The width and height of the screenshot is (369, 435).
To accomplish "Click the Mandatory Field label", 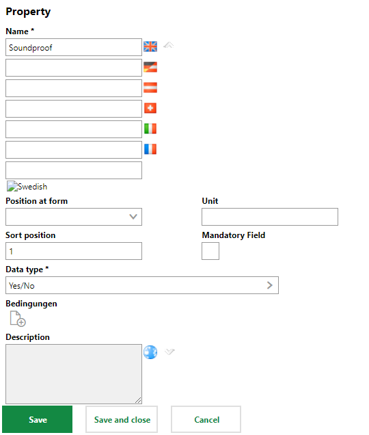I will click(x=234, y=235).
